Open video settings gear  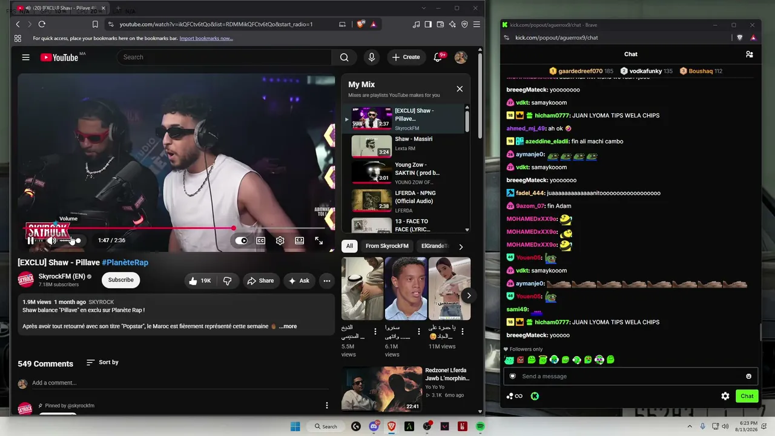click(x=280, y=240)
